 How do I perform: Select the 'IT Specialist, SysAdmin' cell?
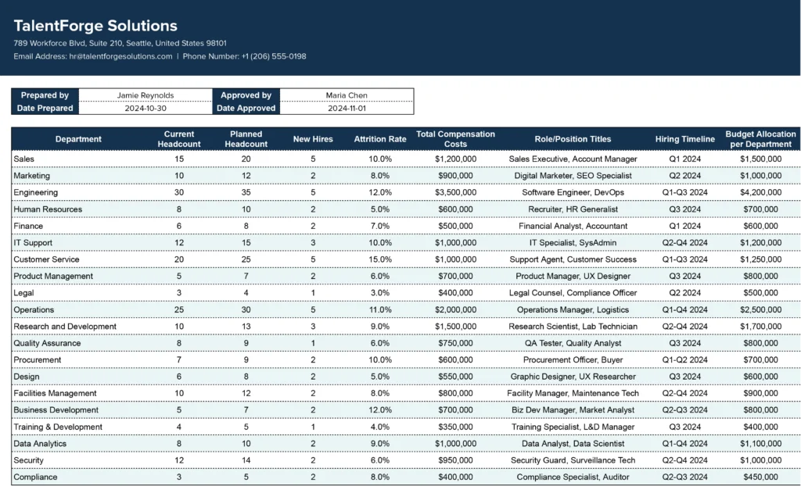pos(573,242)
